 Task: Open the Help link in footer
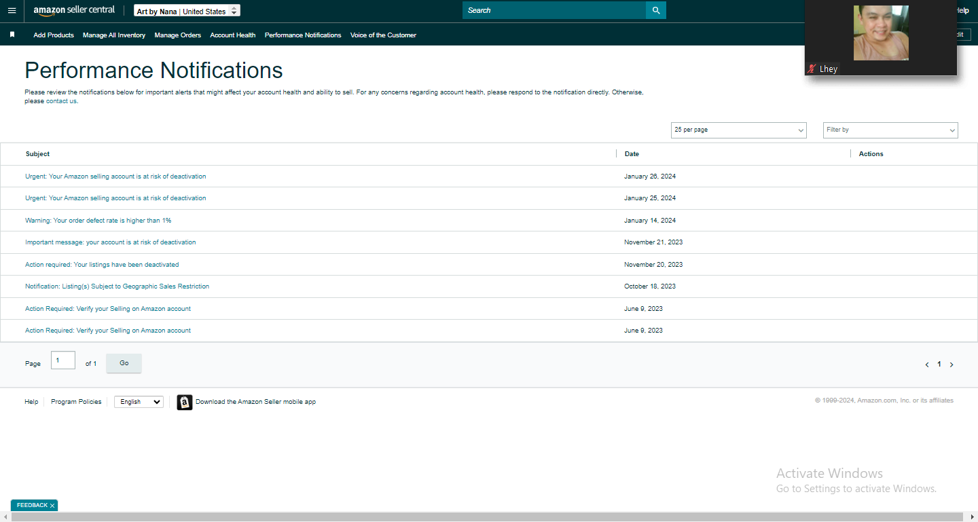click(x=31, y=402)
